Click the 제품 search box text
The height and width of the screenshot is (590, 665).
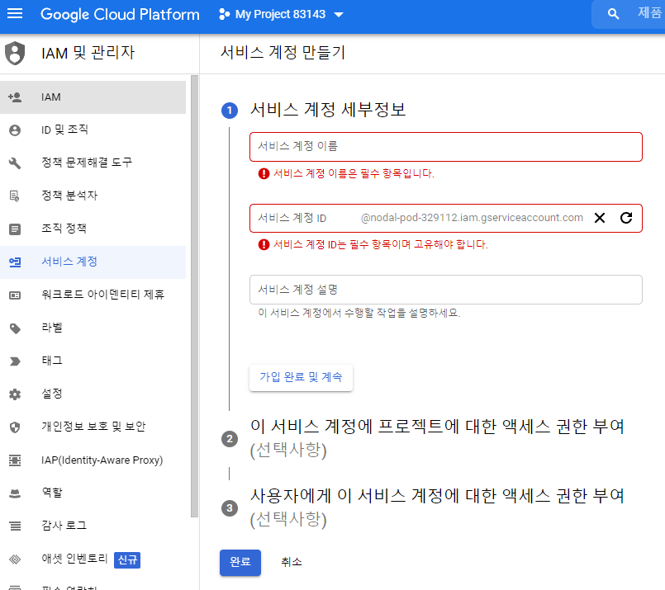pos(650,12)
